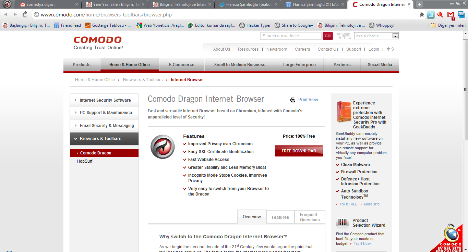Click the Try it FREE link
The width and height of the screenshot is (468, 252).
click(348, 204)
